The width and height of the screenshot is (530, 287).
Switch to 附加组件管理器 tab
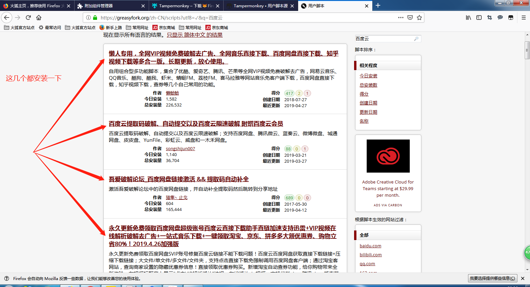pyautogui.click(x=112, y=6)
